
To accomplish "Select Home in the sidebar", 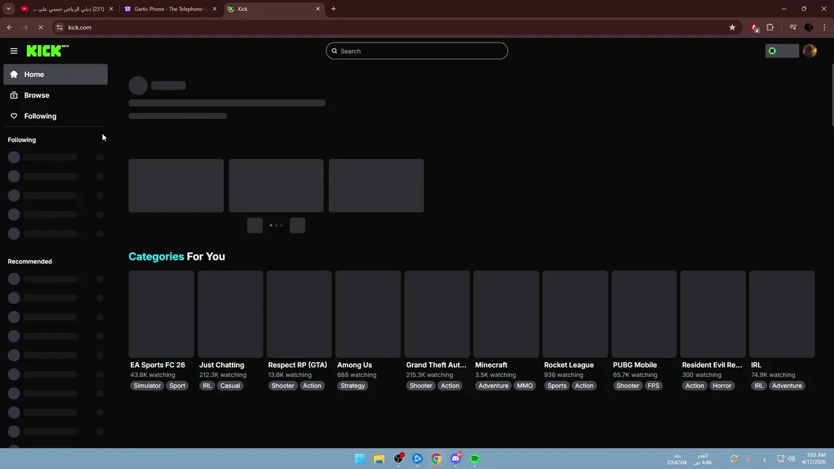I will 55,74.
